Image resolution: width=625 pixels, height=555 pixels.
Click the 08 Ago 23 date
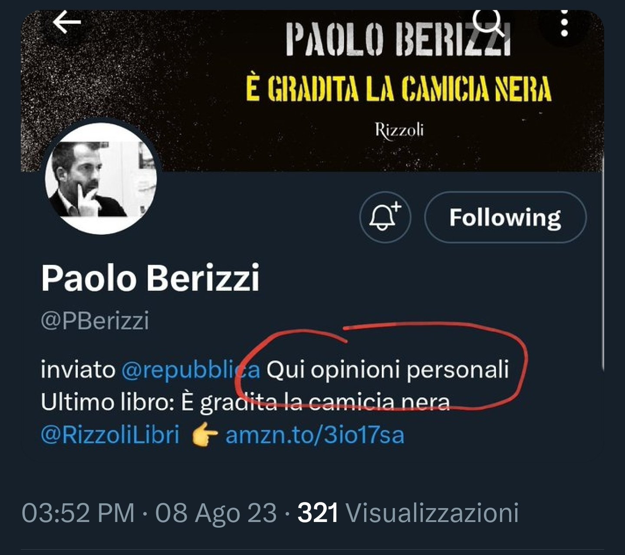click(x=216, y=512)
